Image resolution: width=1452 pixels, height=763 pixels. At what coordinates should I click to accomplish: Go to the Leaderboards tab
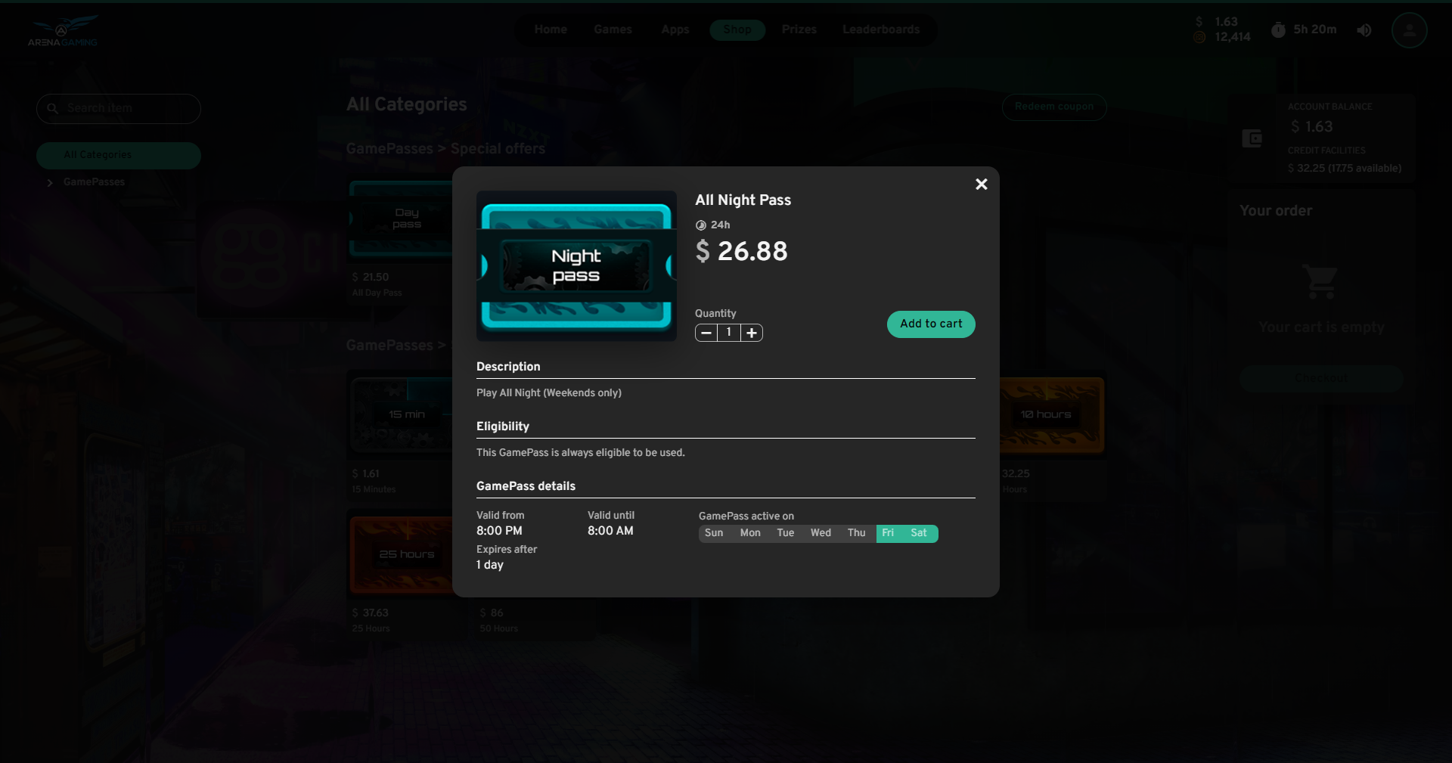click(x=881, y=29)
